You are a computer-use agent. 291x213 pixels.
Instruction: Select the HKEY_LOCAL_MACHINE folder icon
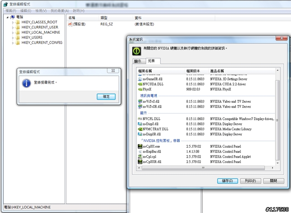18,32
